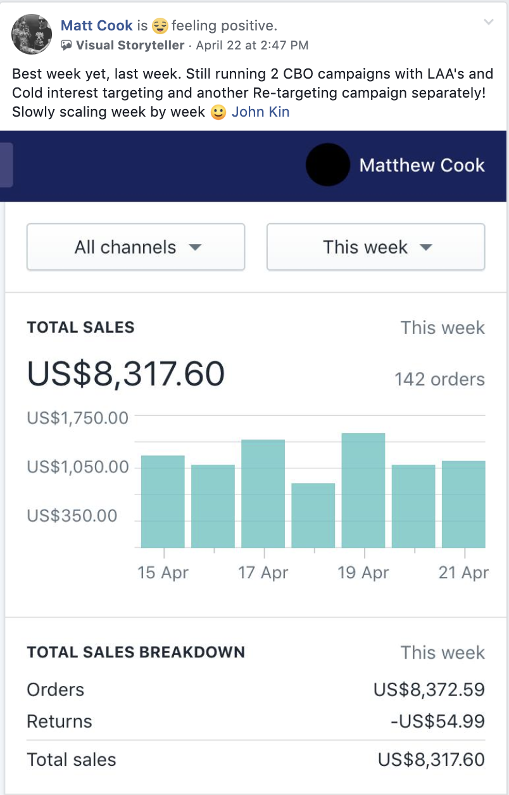Image resolution: width=509 pixels, height=795 pixels.
Task: Click the round black account avatar
Action: (x=327, y=165)
